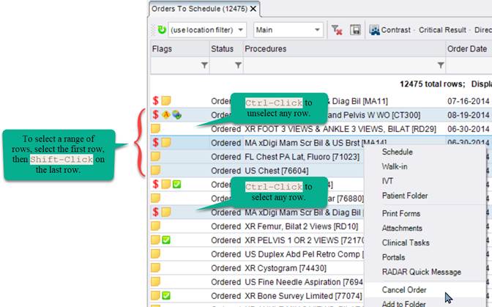Screen dimensions: 492x307
Task: Click the dollar sign flag on first row
Action: click(x=155, y=101)
